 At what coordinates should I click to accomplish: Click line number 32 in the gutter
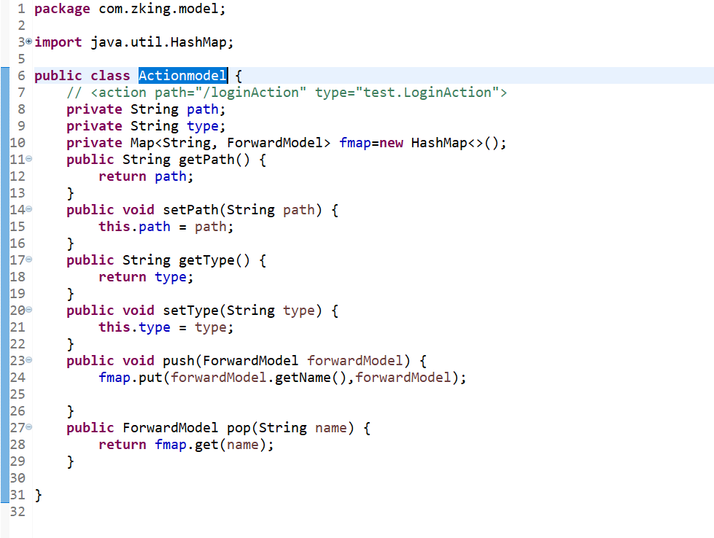[18, 512]
